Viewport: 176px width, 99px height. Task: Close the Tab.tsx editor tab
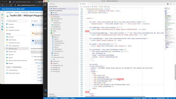[x=88, y=4]
